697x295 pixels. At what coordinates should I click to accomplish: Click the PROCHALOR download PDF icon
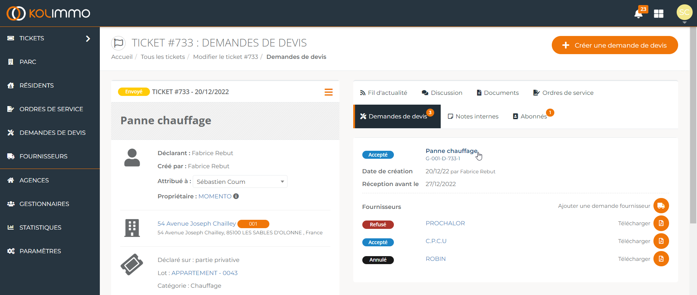pos(661,223)
